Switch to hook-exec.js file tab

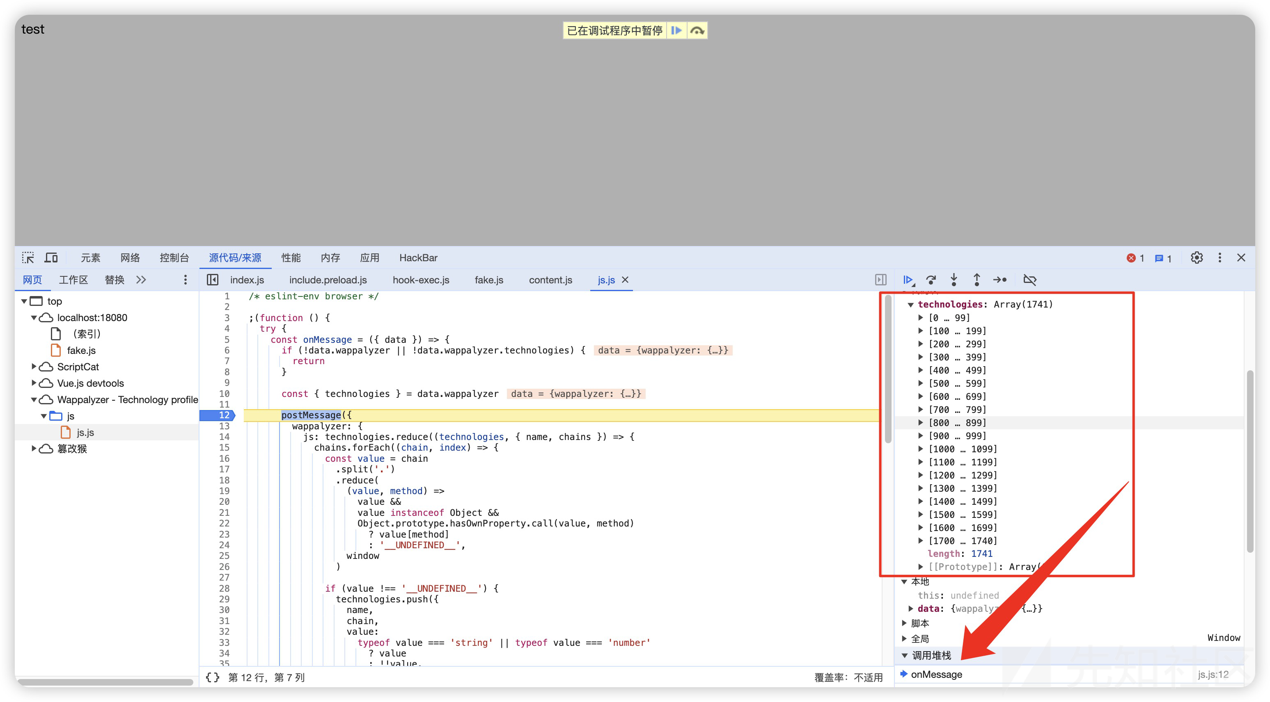point(421,280)
